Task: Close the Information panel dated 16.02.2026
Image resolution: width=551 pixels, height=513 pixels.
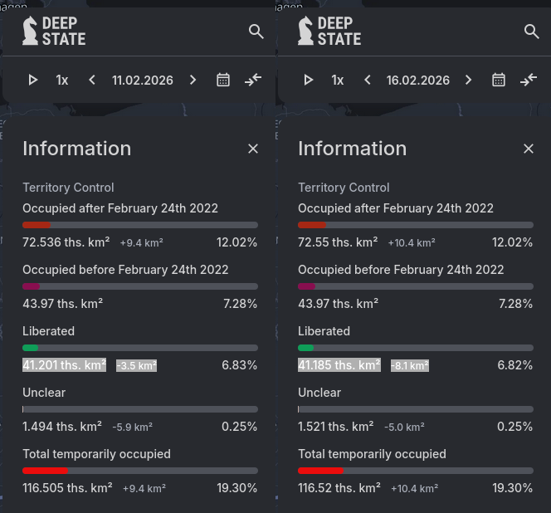Action: click(x=529, y=149)
